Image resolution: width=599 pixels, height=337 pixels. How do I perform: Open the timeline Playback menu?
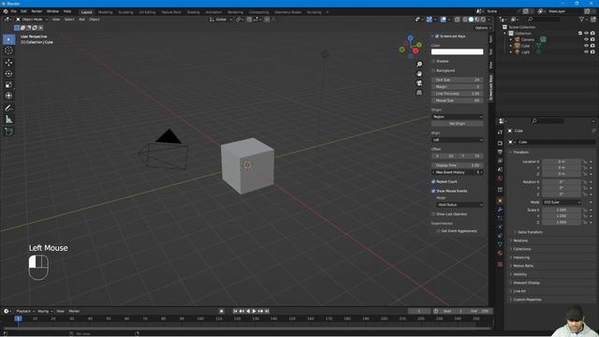[x=25, y=311]
